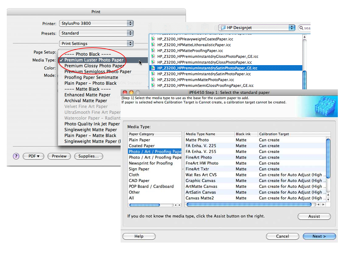Select the highlighted Photo / Art / Proofing Paper category
Image resolution: width=348 pixels, height=260 pixels.
(155, 152)
